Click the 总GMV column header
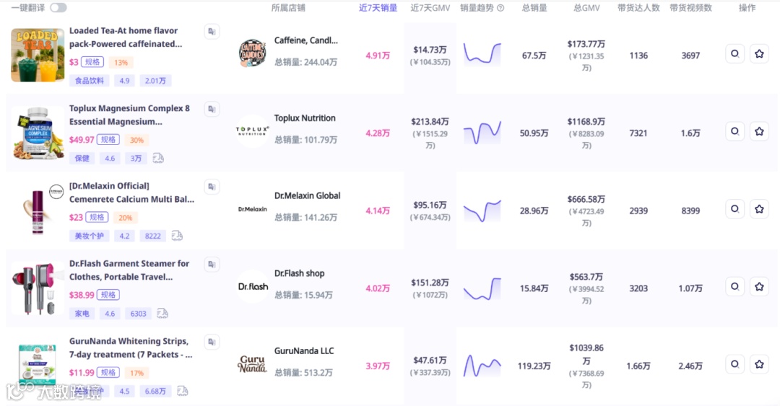The height and width of the screenshot is (406, 780). point(586,8)
